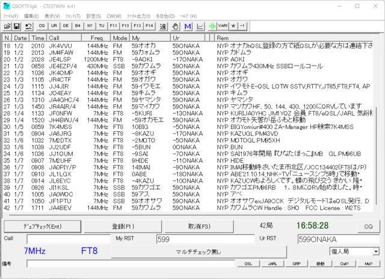This screenshot has width=385, height=279.
Task: Click the N? toolbar button
Action: pyautogui.click(x=90, y=26)
